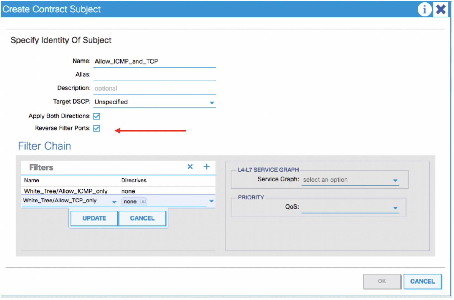
Task: Click CANCEL under the filter row
Action: point(142,218)
